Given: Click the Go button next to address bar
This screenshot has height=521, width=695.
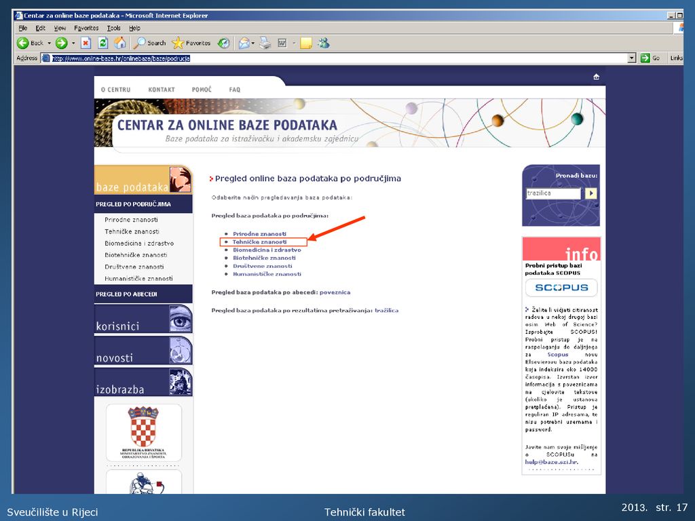Looking at the screenshot, I should coord(650,58).
